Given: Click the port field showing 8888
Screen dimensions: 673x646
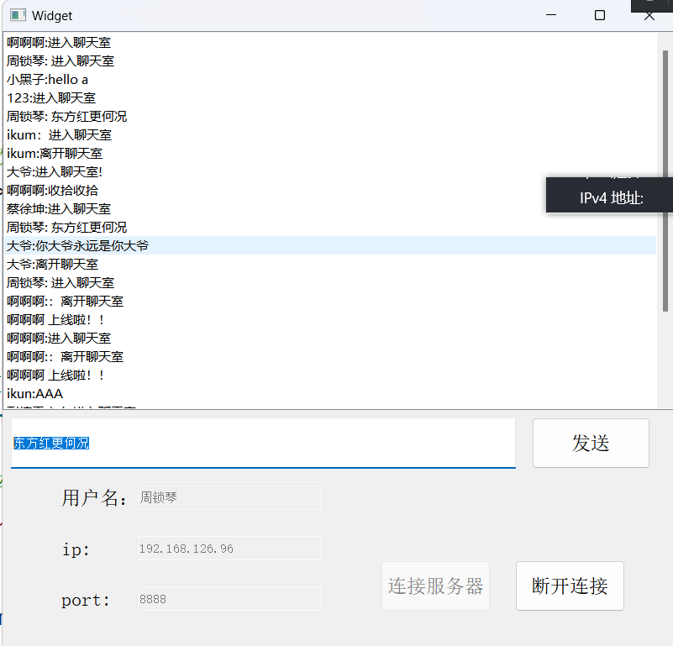Looking at the screenshot, I should [x=229, y=599].
